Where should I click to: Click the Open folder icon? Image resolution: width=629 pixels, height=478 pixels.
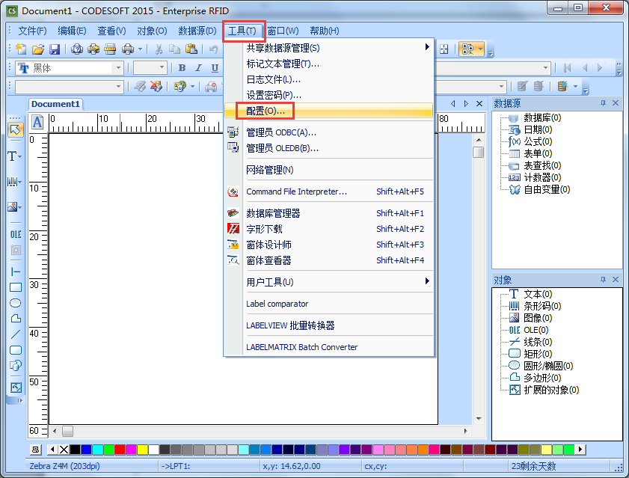pos(38,49)
